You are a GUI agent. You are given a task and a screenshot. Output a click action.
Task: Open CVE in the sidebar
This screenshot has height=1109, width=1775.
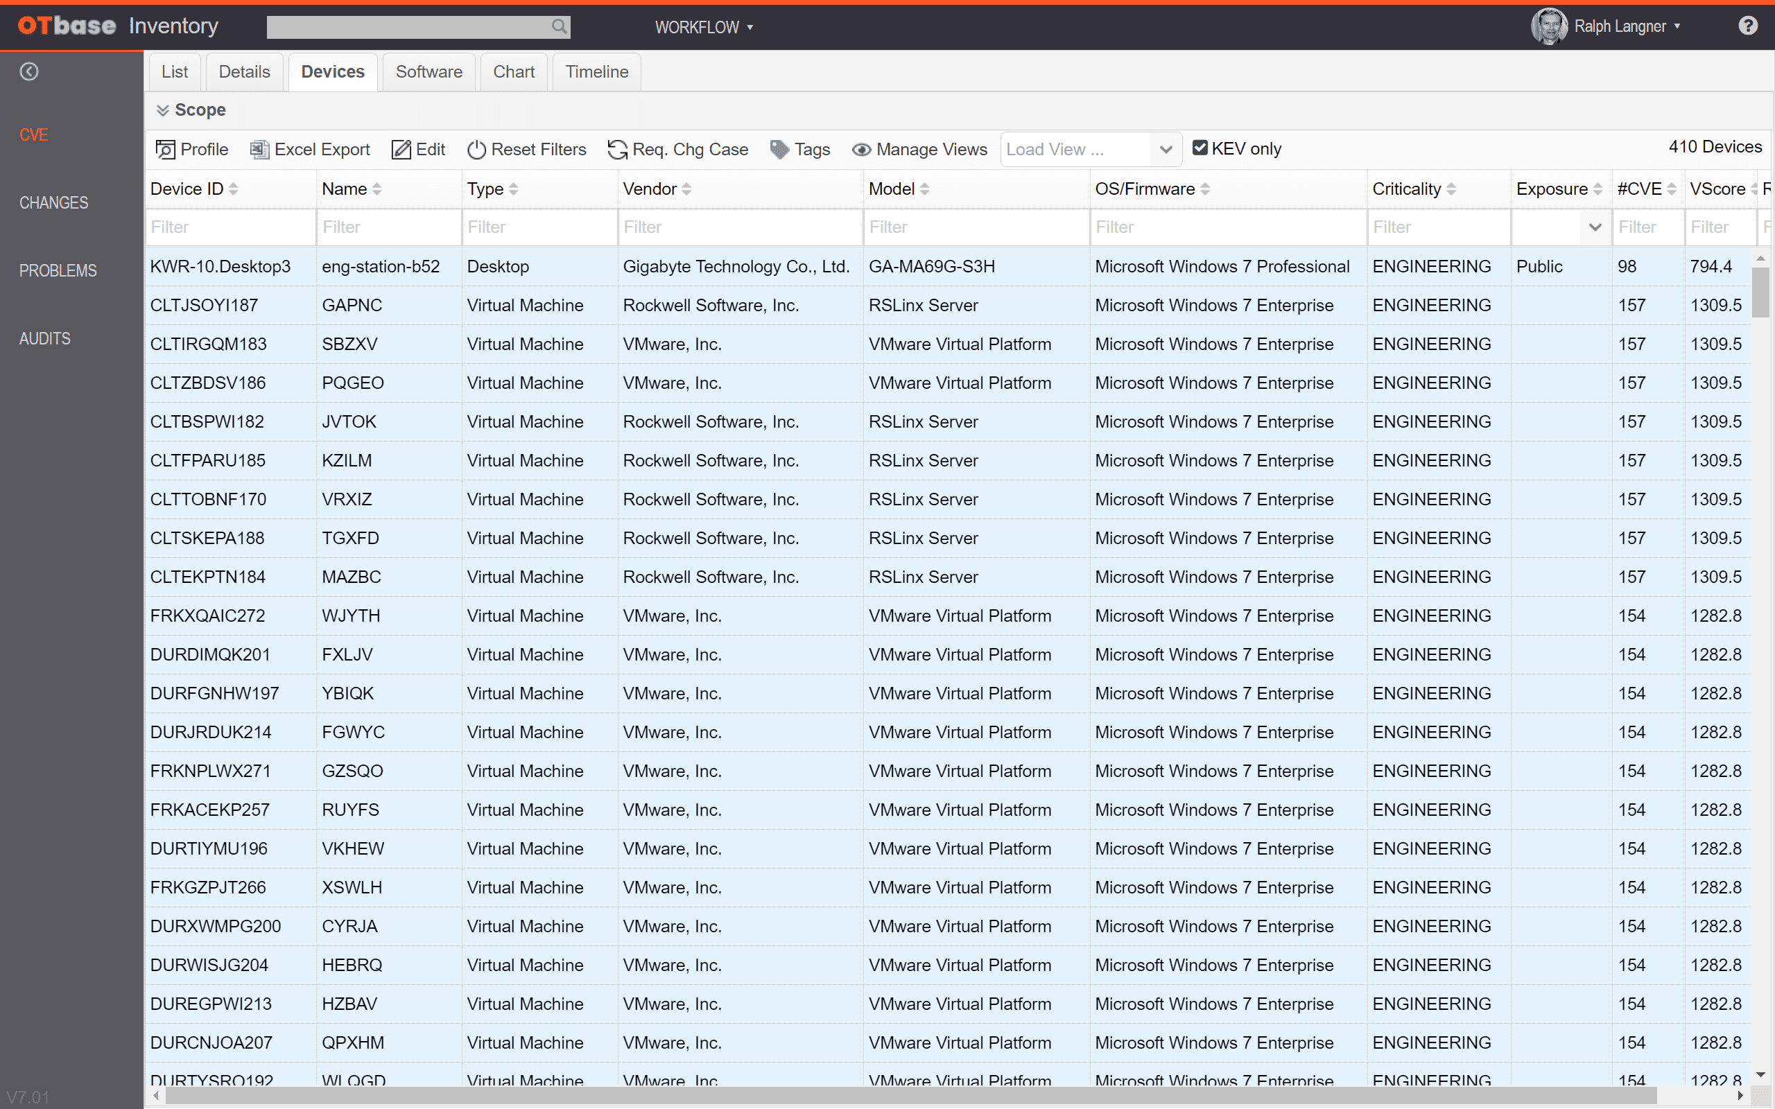pos(34,135)
